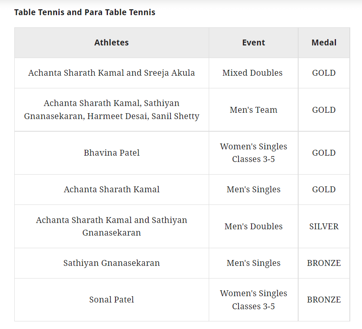Select Men's Singles event in Sharath Kamal's row

tap(253, 189)
